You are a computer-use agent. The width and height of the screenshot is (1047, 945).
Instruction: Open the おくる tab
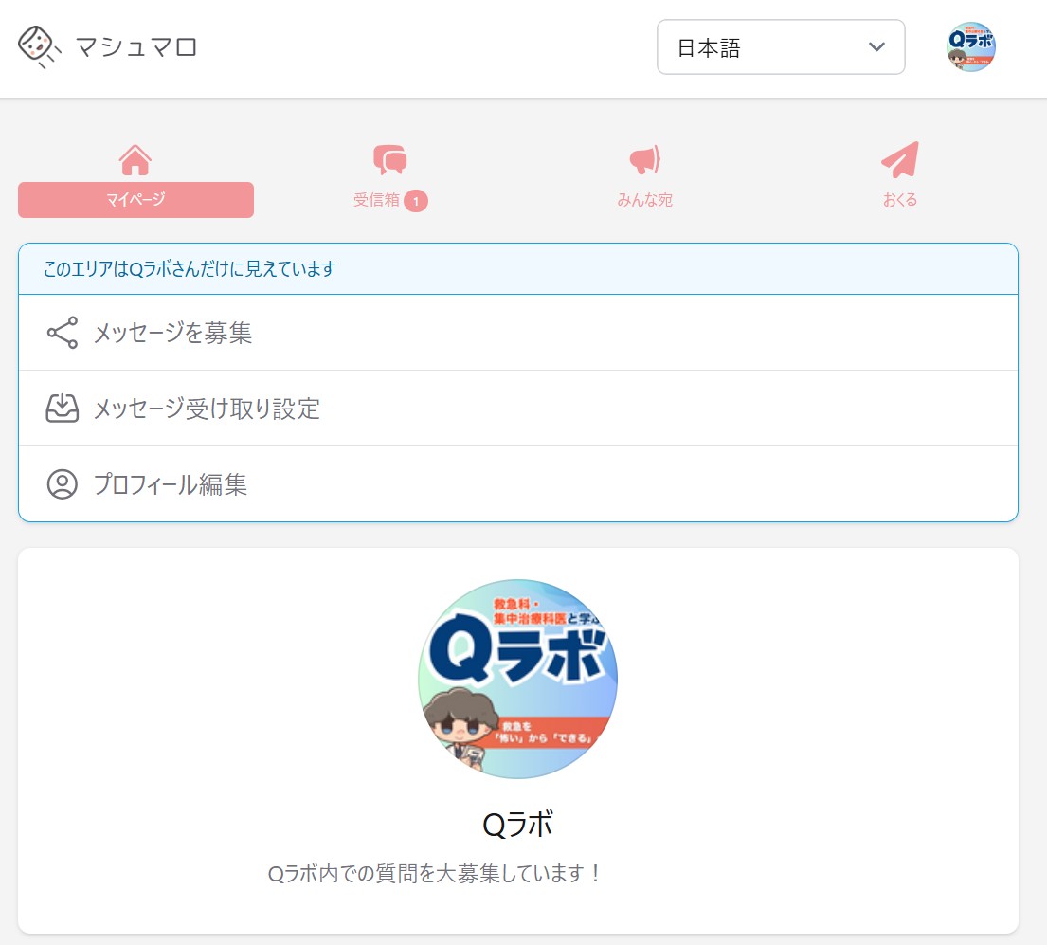click(900, 200)
